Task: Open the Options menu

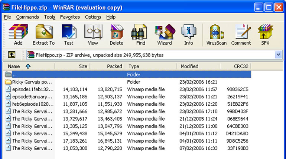Action: point(93,17)
